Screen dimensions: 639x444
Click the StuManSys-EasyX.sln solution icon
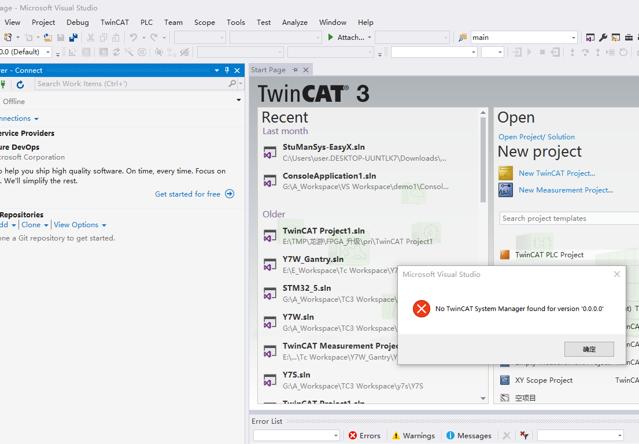pyautogui.click(x=269, y=153)
